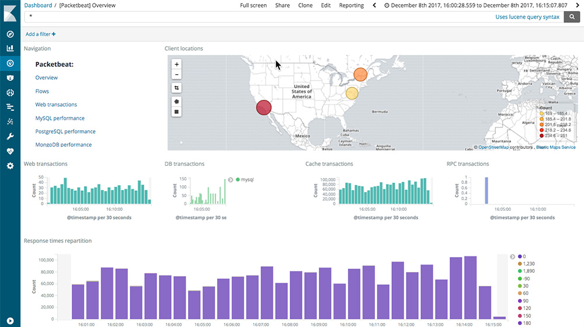
Task: Open Discover from the compass icon
Action: (10, 34)
